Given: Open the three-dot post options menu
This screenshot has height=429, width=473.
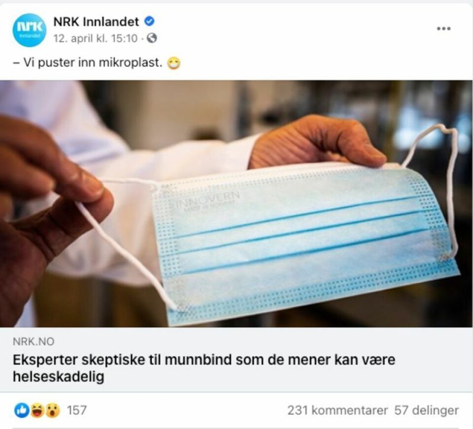Looking at the screenshot, I should pos(443,29).
